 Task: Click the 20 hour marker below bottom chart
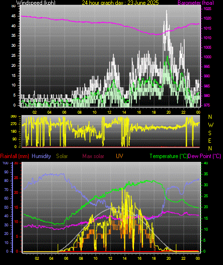[168, 258]
